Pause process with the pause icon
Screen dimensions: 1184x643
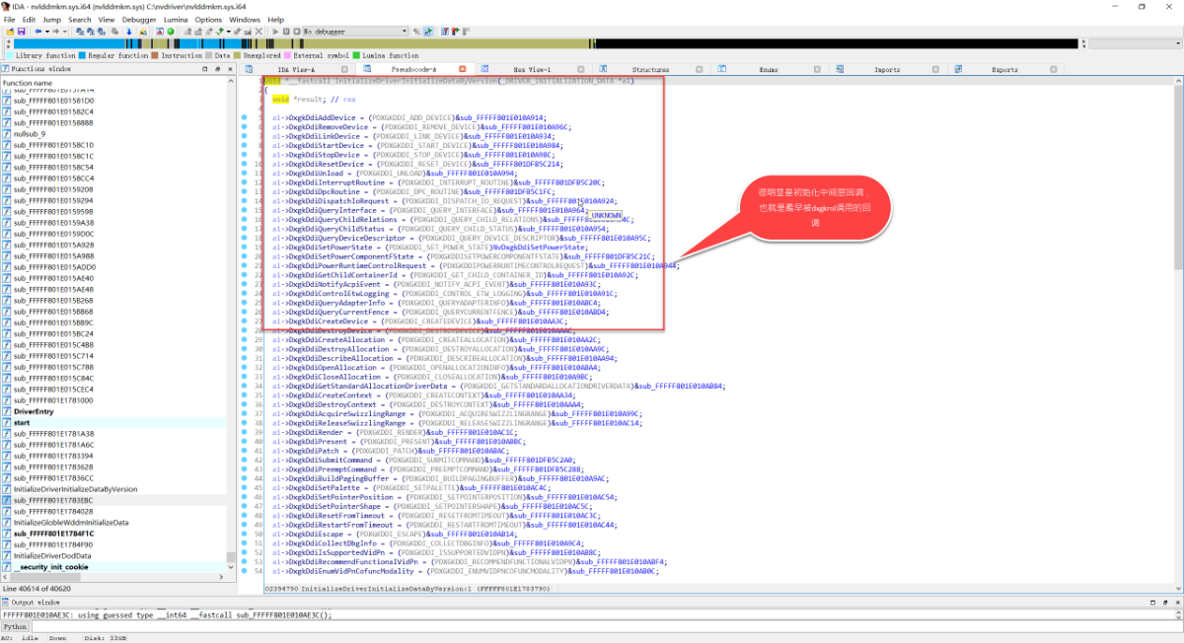[286, 31]
